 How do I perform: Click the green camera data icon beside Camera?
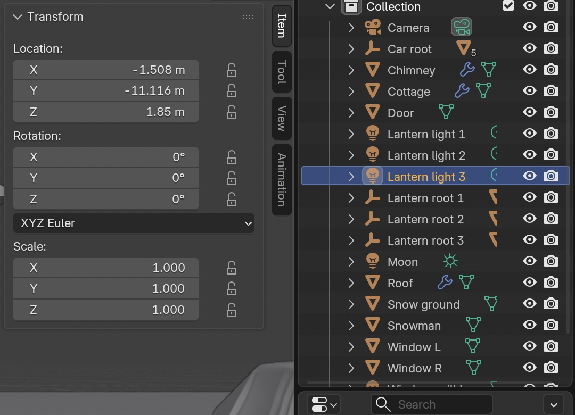[461, 27]
